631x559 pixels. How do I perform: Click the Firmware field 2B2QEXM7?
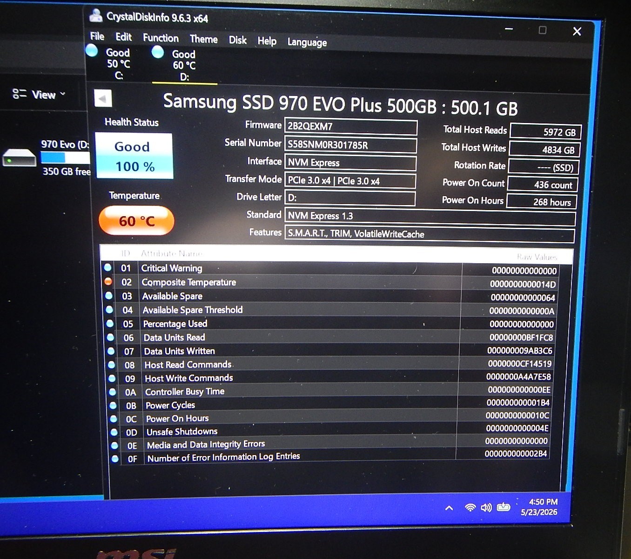[x=351, y=127]
